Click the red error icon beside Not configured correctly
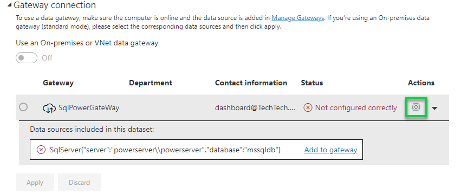The width and height of the screenshot is (461, 195). tap(308, 107)
